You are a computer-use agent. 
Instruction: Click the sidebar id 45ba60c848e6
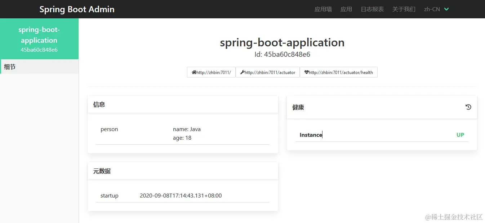tap(39, 50)
